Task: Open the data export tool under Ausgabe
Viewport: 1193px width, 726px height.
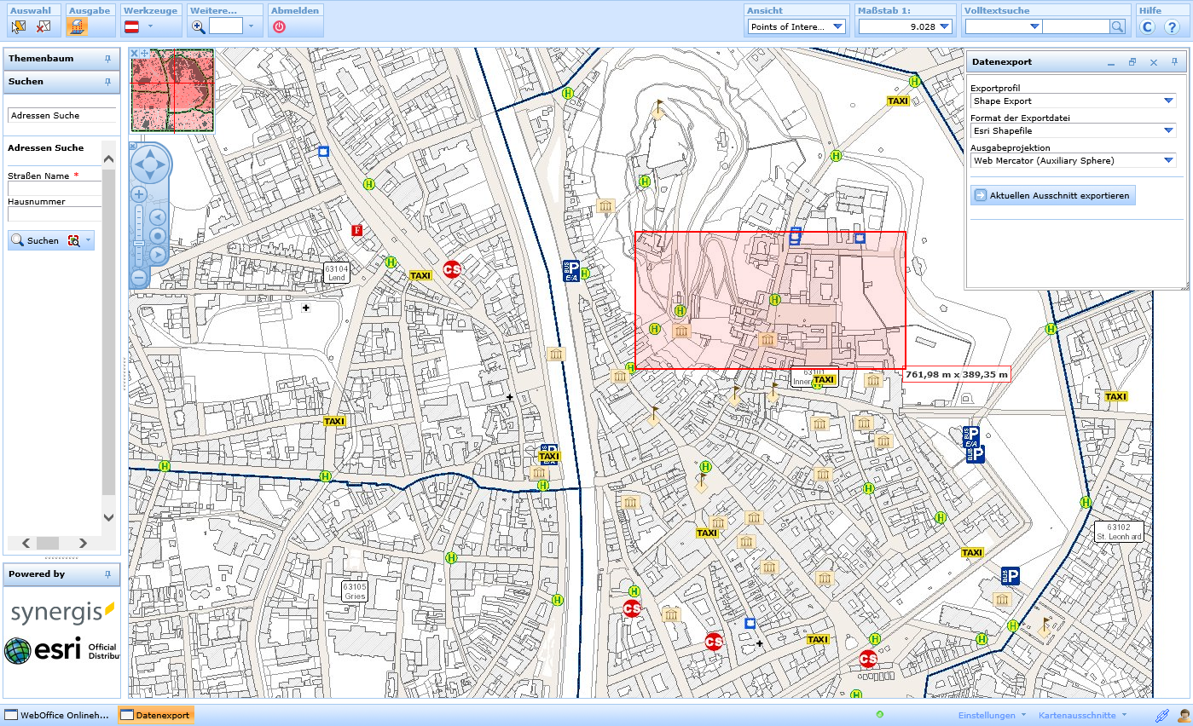Action: click(x=78, y=26)
